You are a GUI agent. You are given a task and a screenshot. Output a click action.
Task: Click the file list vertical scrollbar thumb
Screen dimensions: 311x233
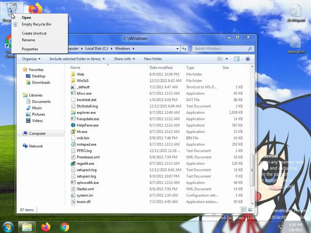[x=252, y=170]
